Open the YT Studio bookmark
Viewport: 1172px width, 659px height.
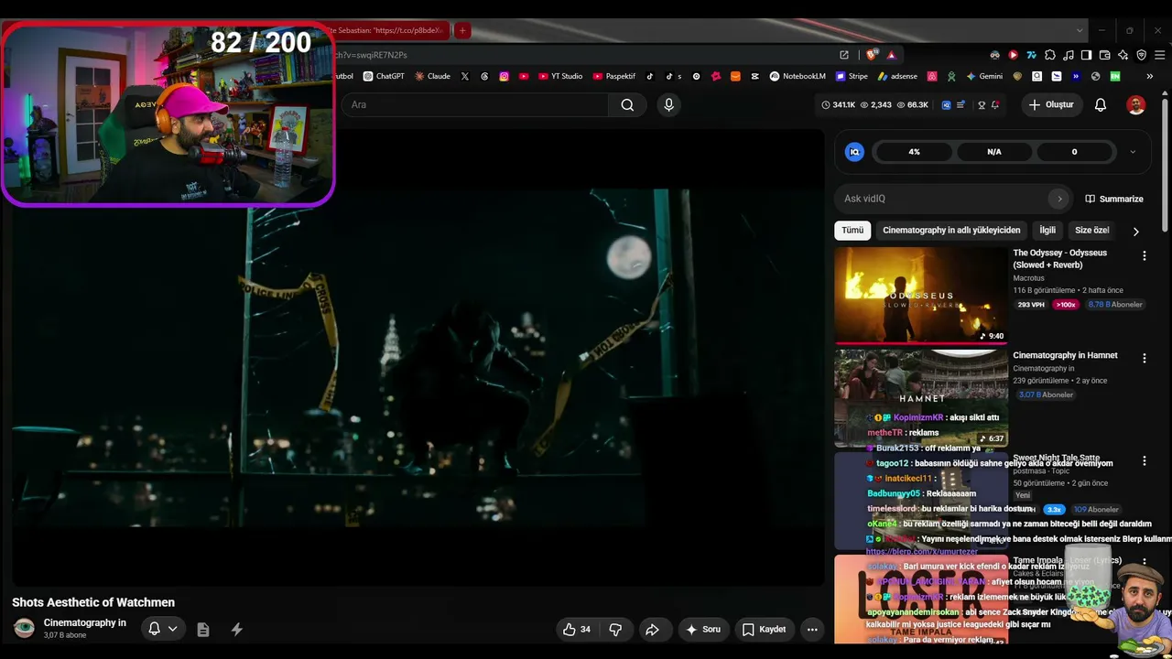click(560, 76)
